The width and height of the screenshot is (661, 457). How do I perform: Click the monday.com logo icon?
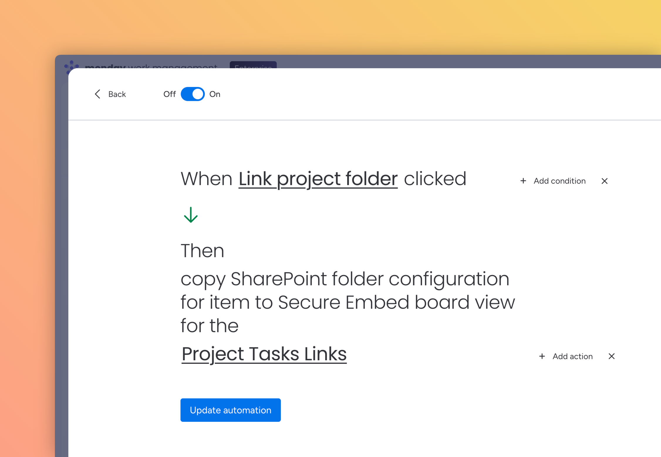pyautogui.click(x=71, y=66)
